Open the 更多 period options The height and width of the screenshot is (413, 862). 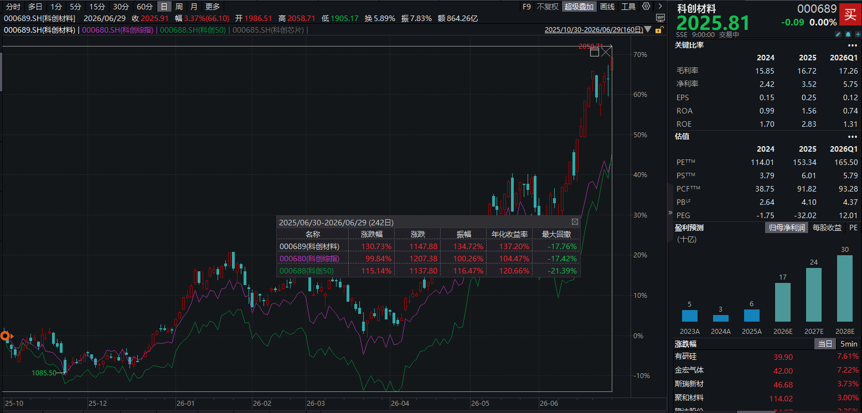click(212, 7)
